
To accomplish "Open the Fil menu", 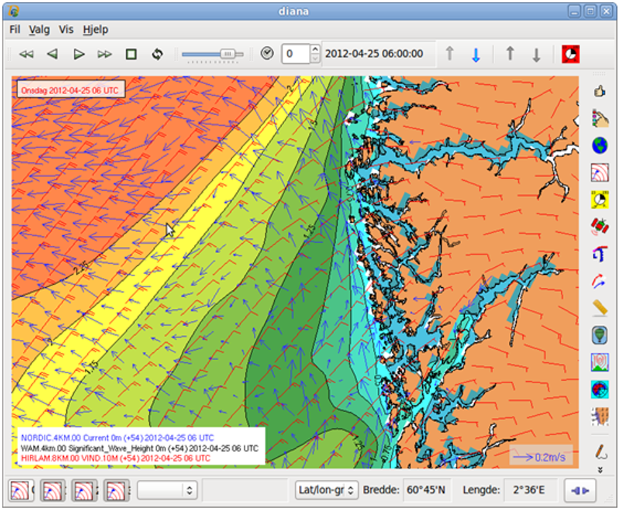I will (x=15, y=29).
